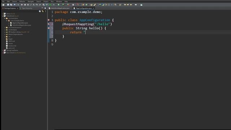This screenshot has width=231, height=130.
Task: Toggle Link with Editor in Package Explorer
Action: point(43,11)
